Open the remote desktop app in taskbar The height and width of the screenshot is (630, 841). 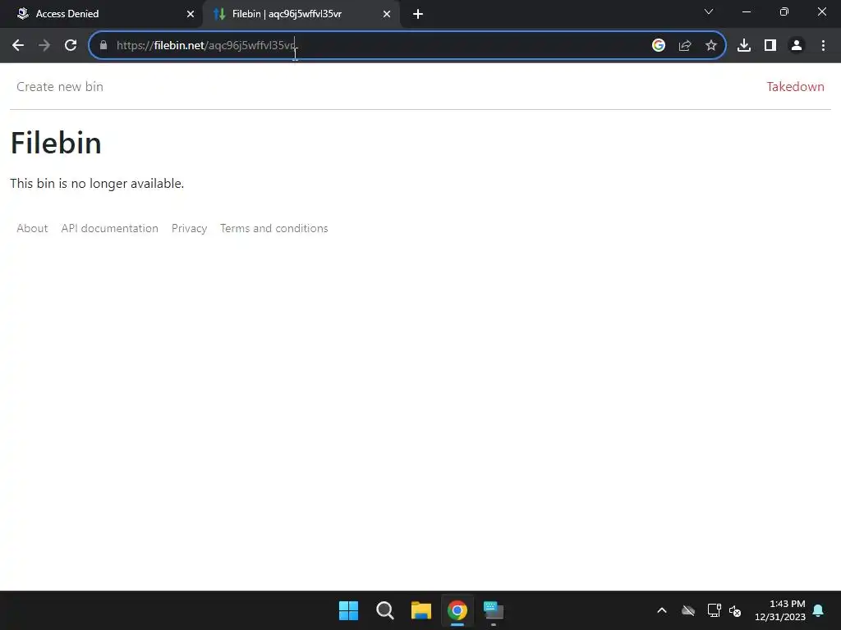click(494, 610)
